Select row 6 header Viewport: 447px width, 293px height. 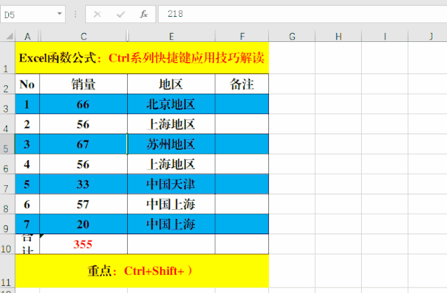point(8,164)
